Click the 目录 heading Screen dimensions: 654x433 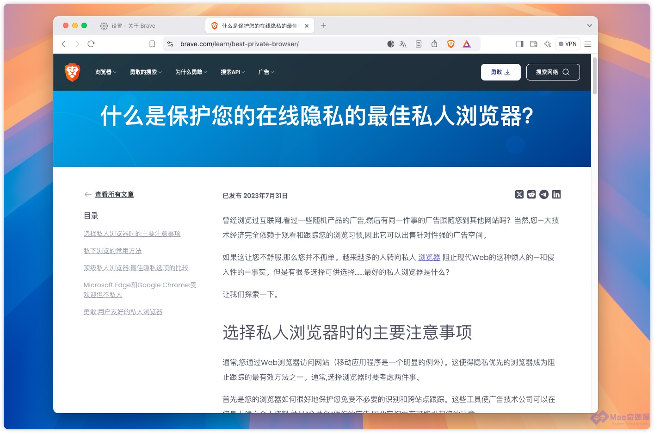[x=91, y=216]
